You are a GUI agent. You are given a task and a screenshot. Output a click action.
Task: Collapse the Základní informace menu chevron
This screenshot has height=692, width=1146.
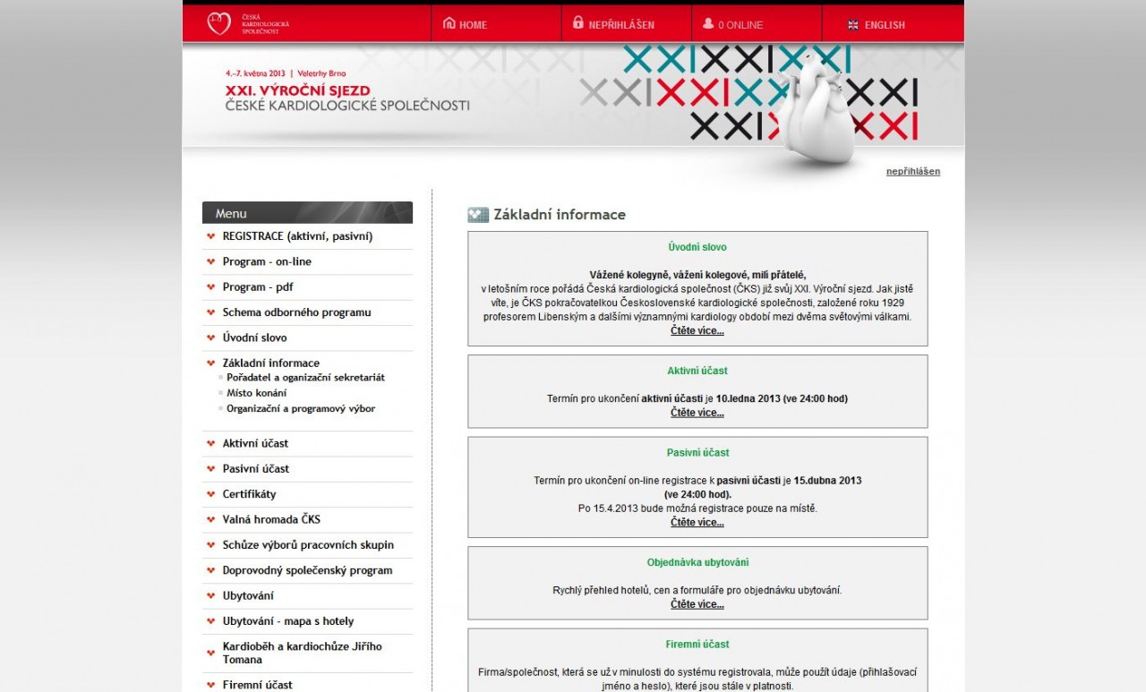coord(211,363)
